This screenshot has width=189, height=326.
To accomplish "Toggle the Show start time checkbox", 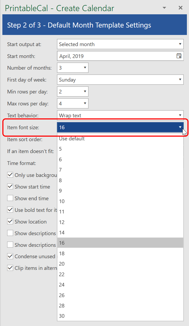I will [10, 187].
